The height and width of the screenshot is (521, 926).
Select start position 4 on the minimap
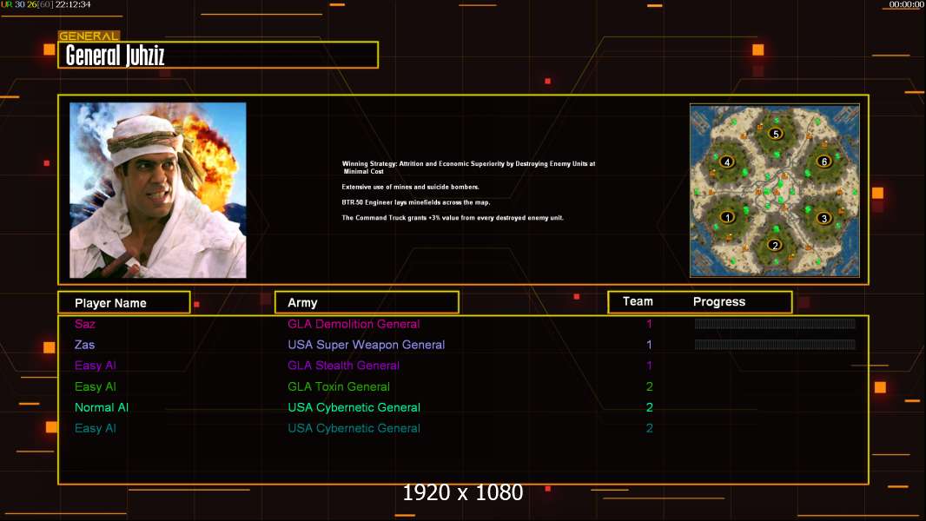(x=727, y=162)
